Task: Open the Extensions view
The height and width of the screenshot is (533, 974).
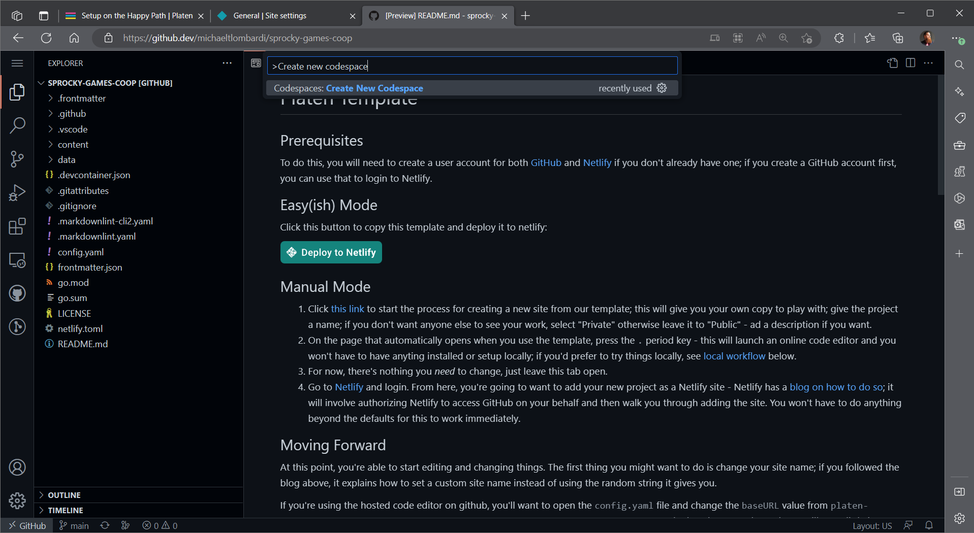Action: coord(17,226)
